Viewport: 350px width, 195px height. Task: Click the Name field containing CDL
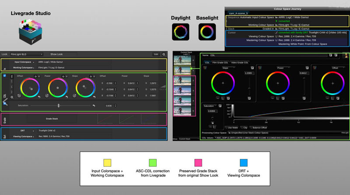pyautogui.click(x=269, y=55)
